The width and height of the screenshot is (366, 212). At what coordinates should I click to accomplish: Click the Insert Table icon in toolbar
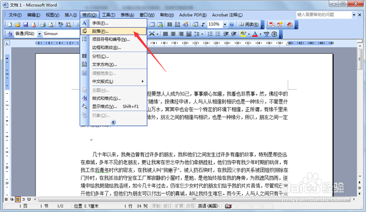coord(152,25)
